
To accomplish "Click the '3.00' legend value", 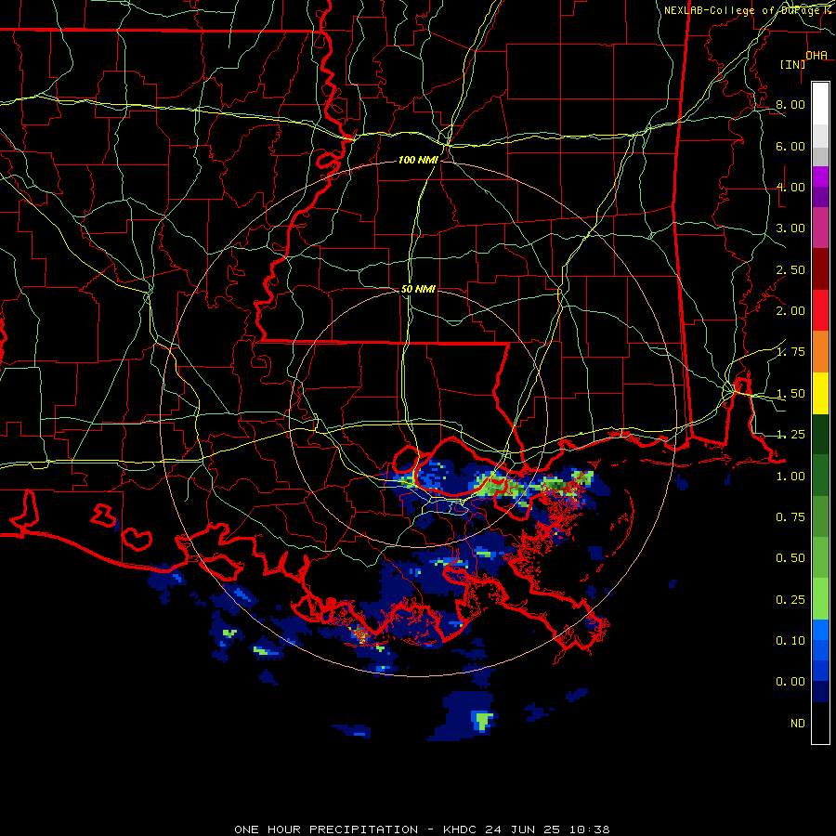I will coord(790,229).
